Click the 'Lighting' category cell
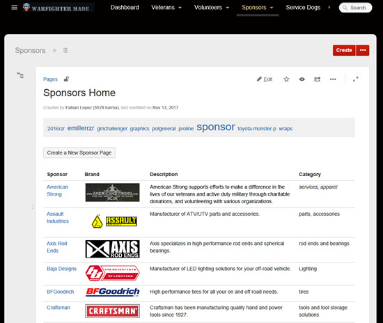This screenshot has width=383, height=323. tap(308, 269)
